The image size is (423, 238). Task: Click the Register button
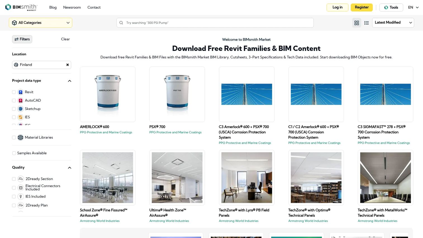tap(362, 7)
